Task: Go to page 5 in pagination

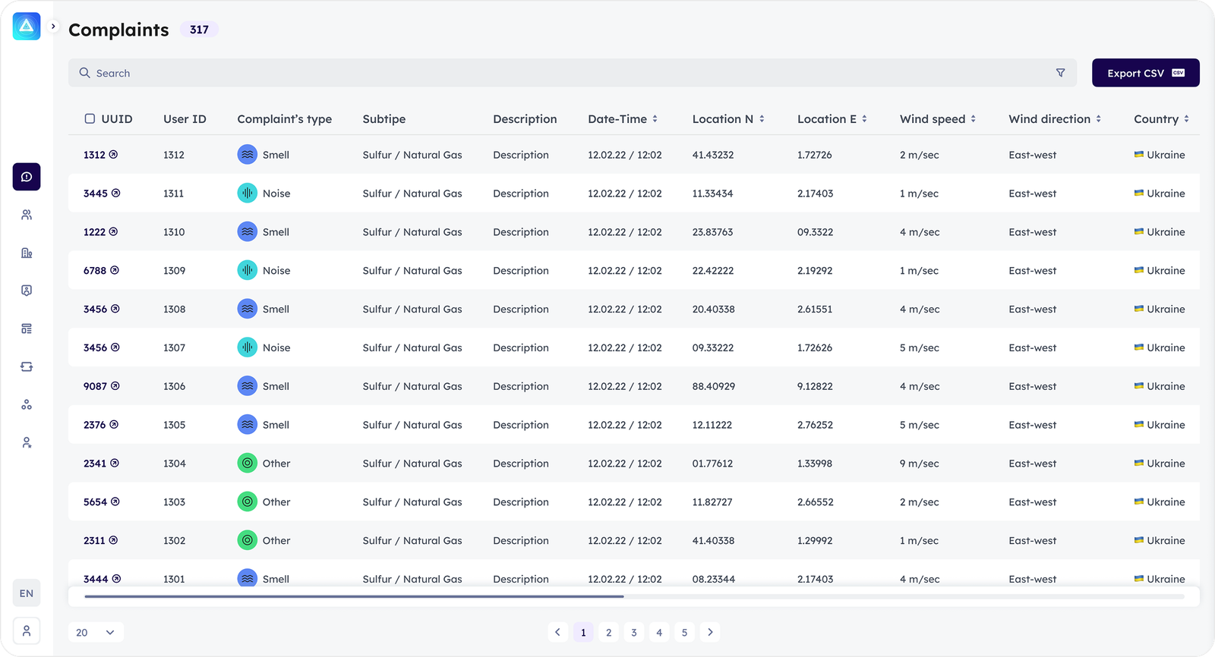Action: 684,632
